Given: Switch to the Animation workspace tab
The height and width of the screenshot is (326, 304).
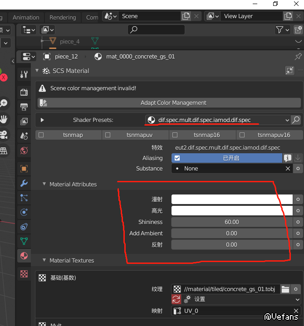Looking at the screenshot, I should coord(26,17).
